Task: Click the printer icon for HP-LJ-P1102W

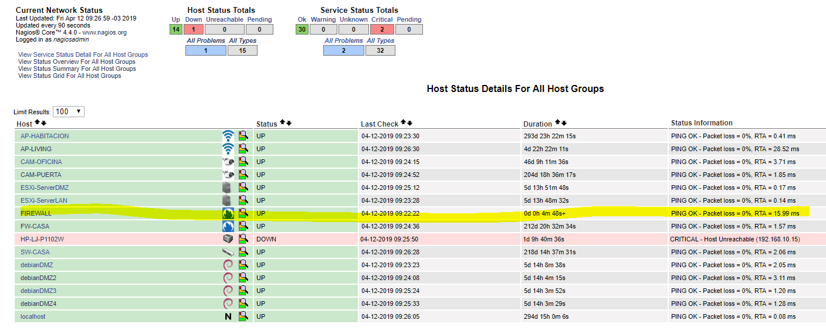Action: point(228,239)
